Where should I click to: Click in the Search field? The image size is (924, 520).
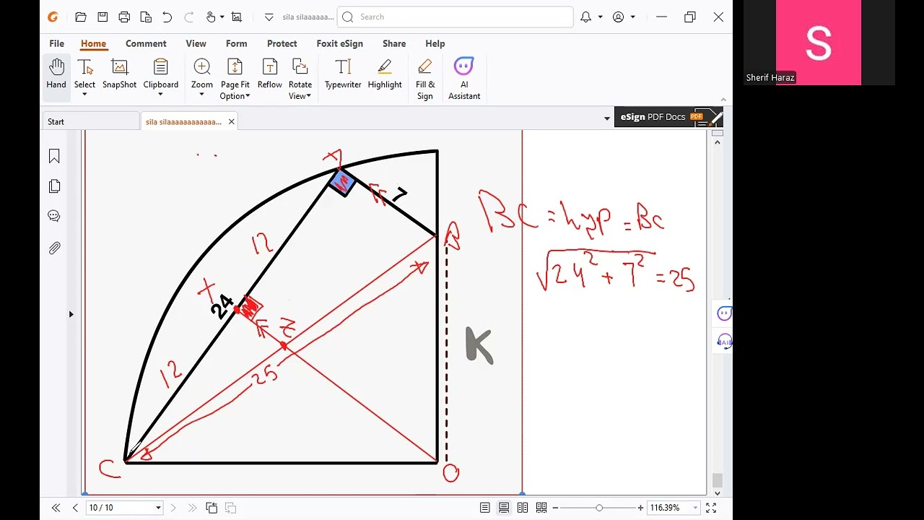456,17
